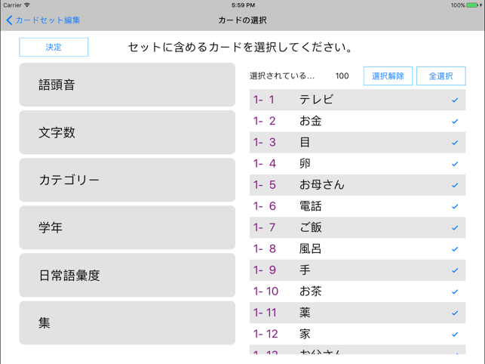Select card number 1- 8
Screen dimensions: 485x364
[358, 248]
